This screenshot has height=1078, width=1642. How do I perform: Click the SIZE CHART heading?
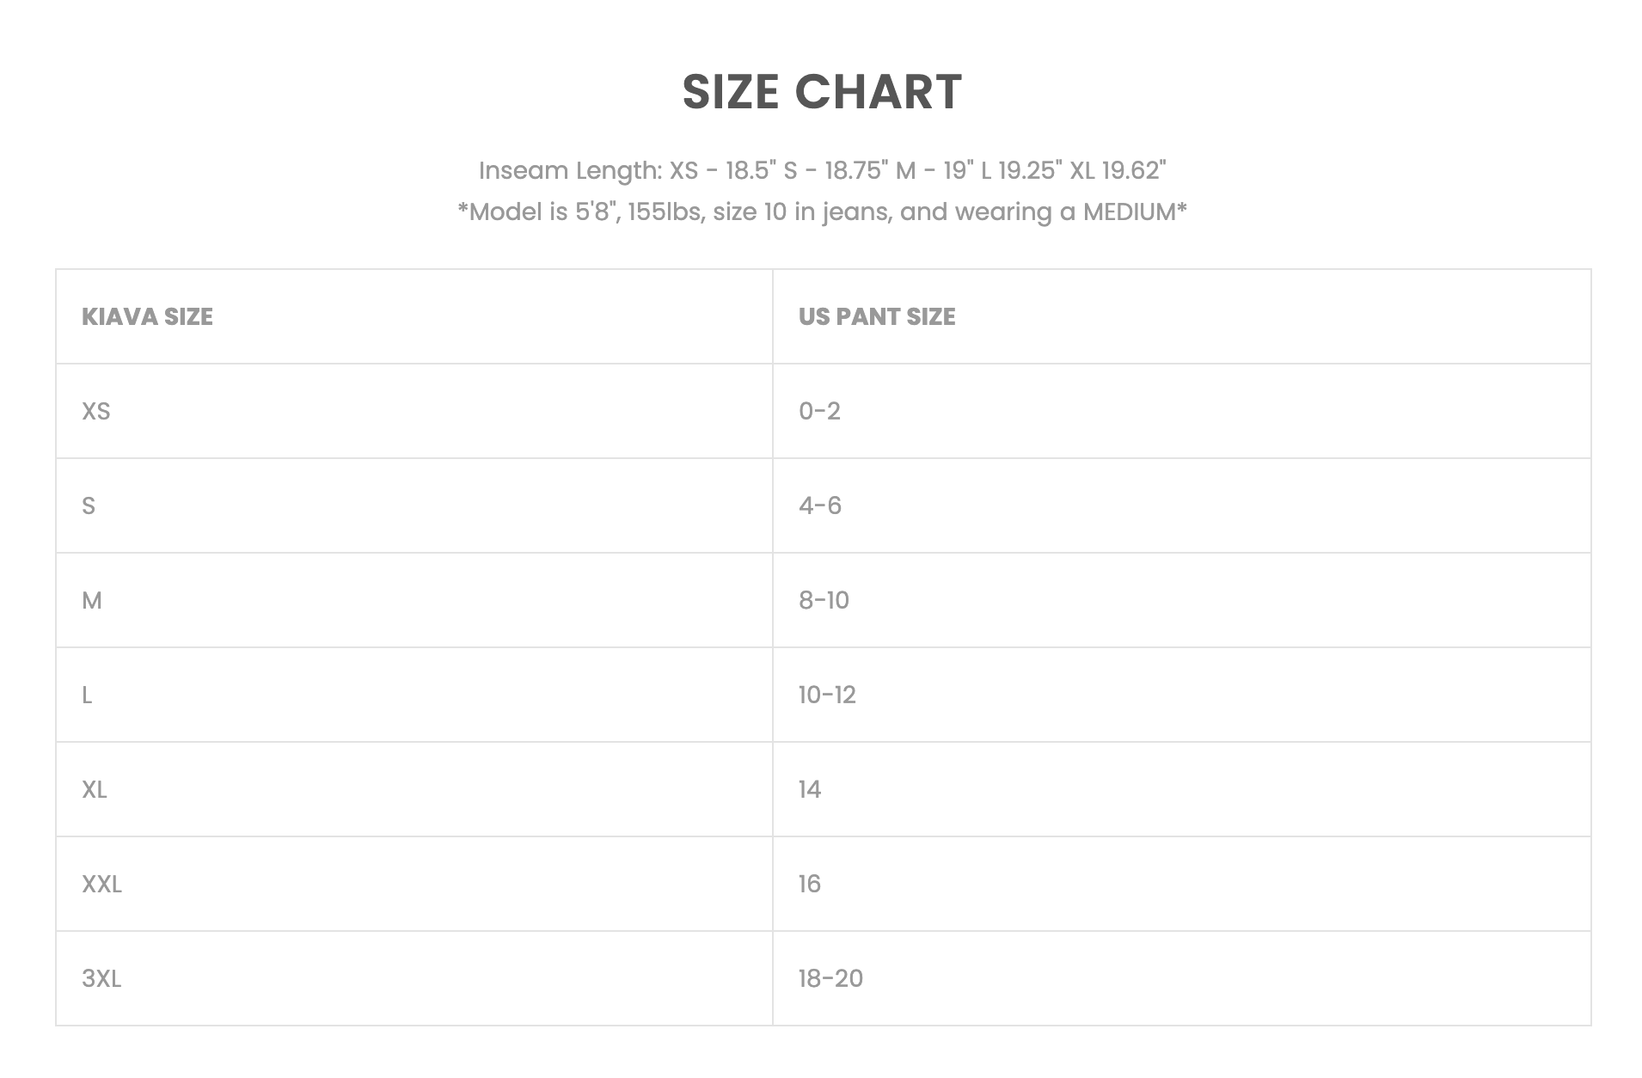821,92
